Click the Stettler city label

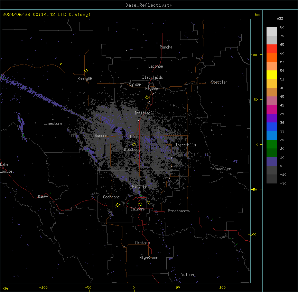tap(219, 82)
